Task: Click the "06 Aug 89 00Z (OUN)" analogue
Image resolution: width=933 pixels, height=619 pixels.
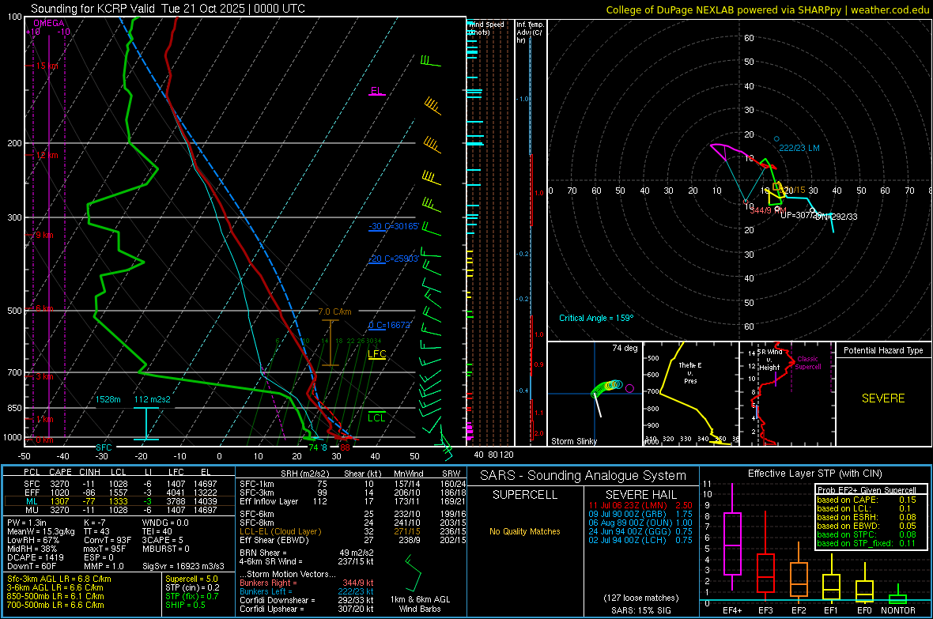Action: click(640, 523)
